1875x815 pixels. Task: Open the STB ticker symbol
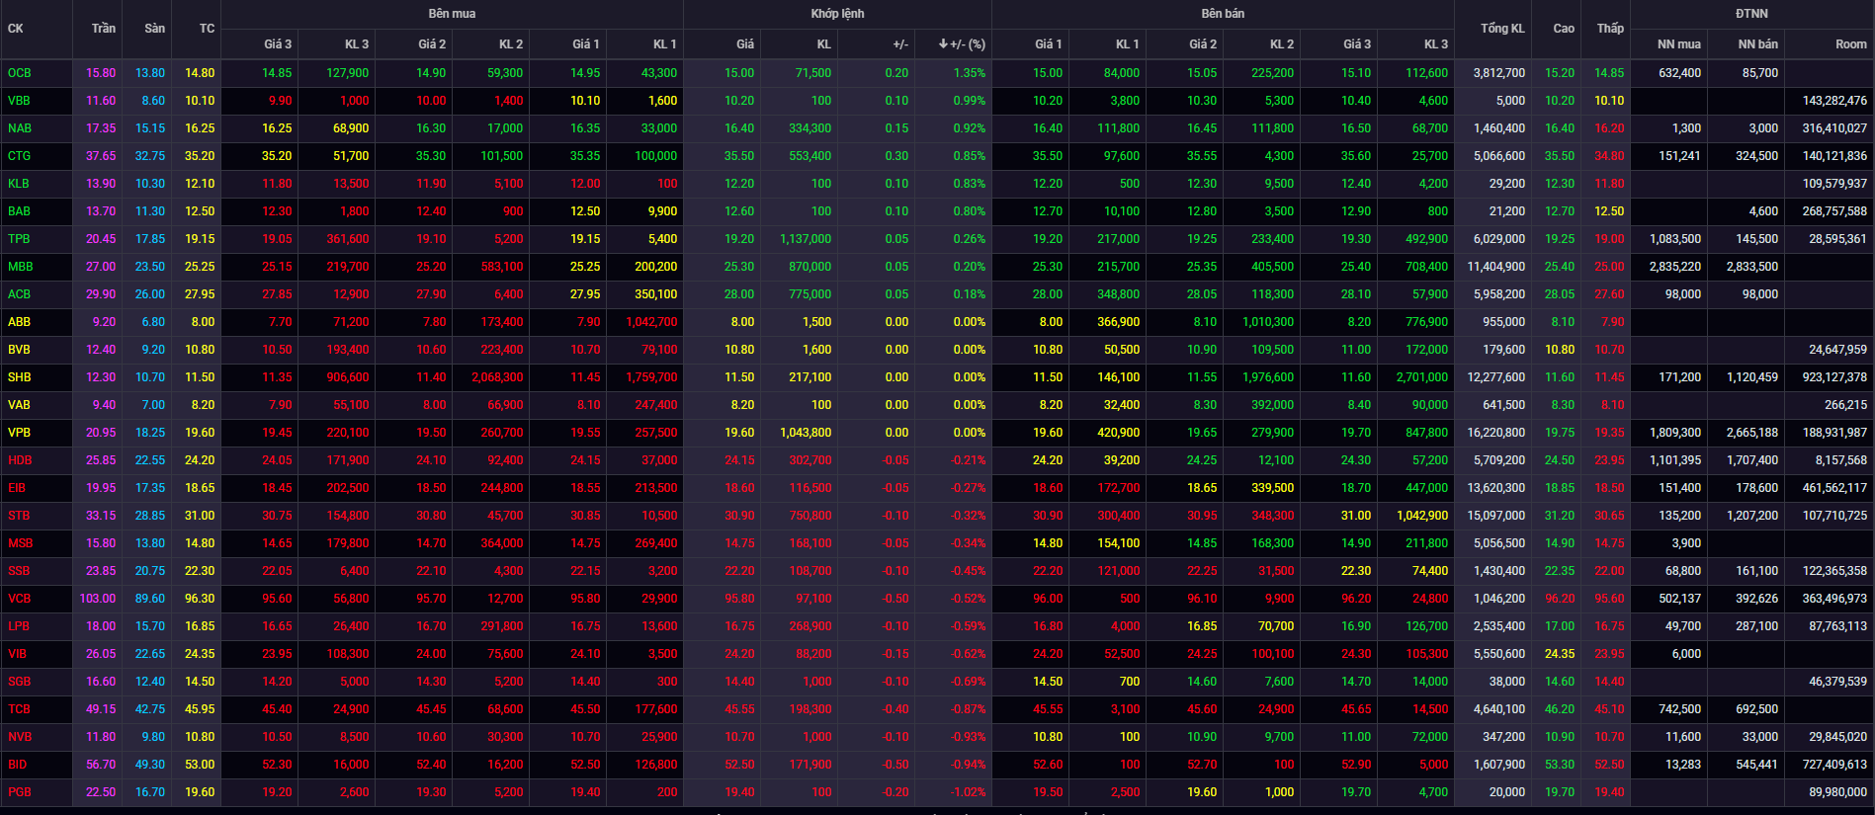[x=19, y=516]
